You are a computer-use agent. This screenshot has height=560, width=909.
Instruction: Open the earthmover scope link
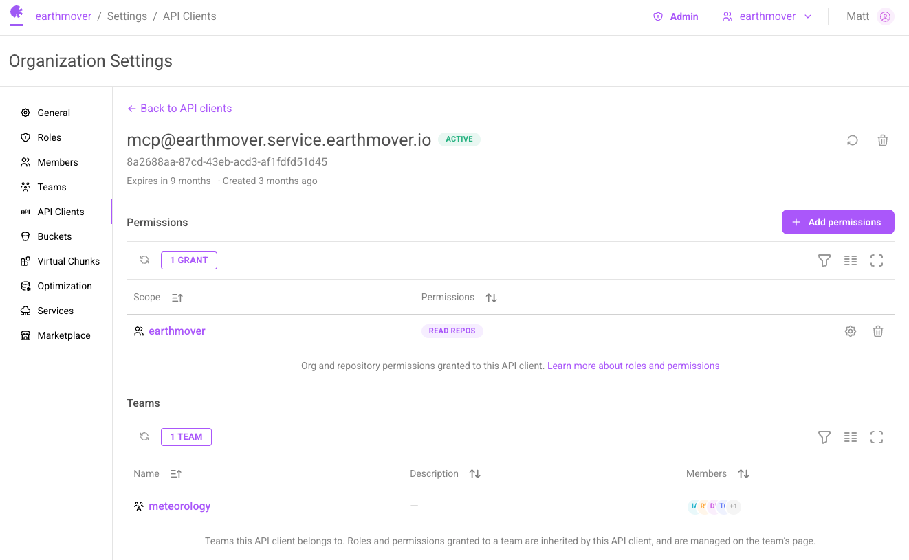coord(177,331)
